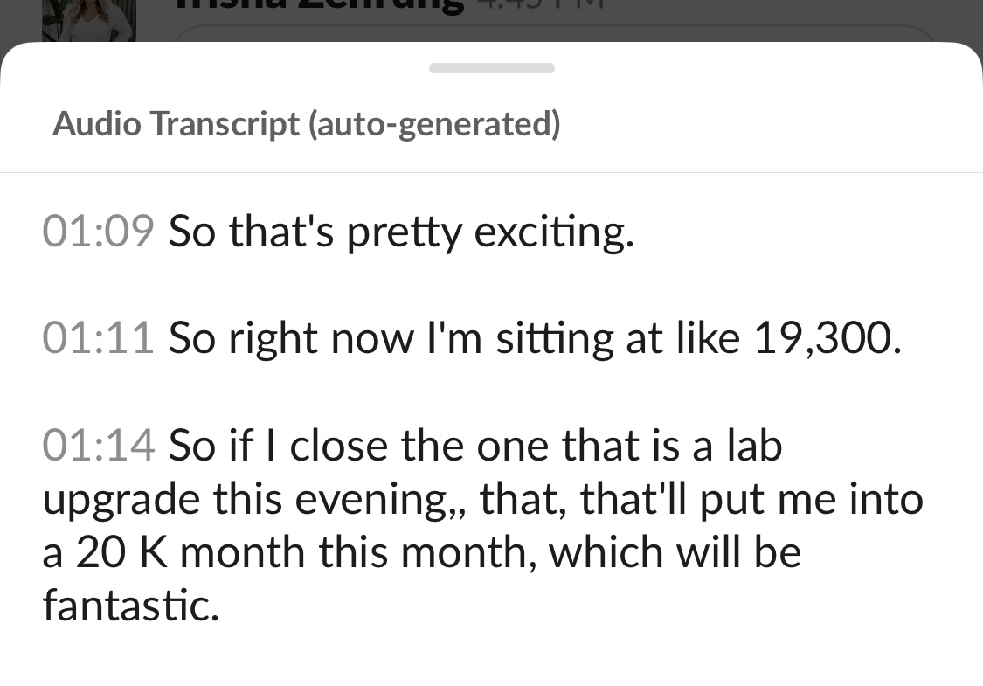The height and width of the screenshot is (686, 983).
Task: Click the "Audio Transcript (auto-generated)" header
Action: tap(306, 124)
